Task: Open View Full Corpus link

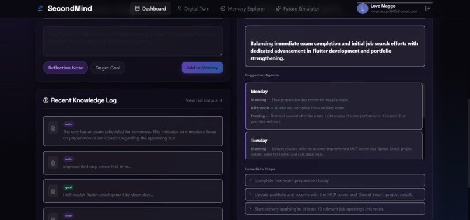Action: (204, 100)
